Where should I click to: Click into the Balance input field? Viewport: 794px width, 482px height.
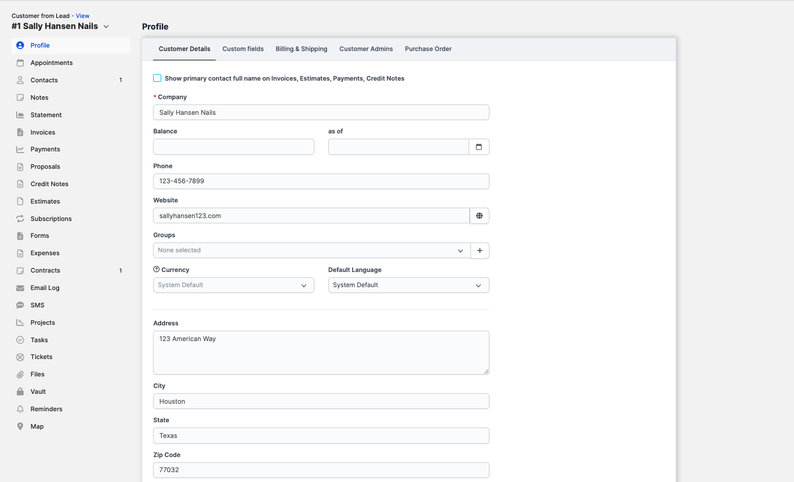(233, 147)
